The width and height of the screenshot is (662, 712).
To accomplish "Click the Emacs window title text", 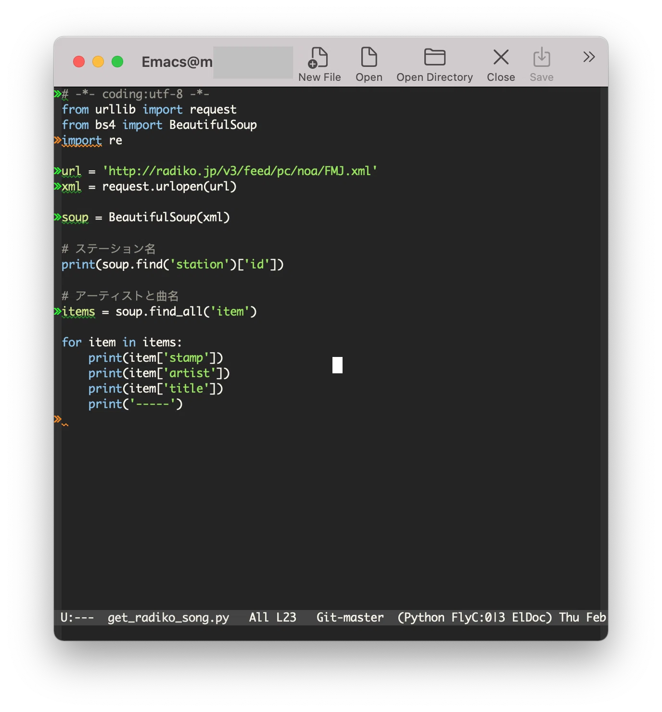I will pyautogui.click(x=177, y=62).
